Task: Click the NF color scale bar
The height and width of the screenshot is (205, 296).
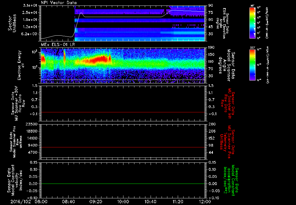Action: click(253, 23)
